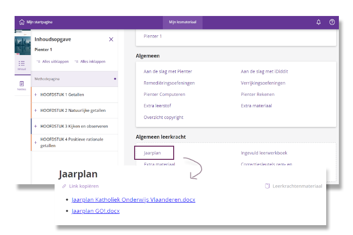Click Alles uitklappen text
Viewport: 353px width, 235px height.
click(x=56, y=62)
